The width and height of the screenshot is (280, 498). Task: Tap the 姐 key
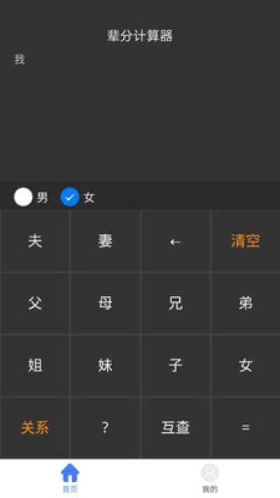click(35, 366)
